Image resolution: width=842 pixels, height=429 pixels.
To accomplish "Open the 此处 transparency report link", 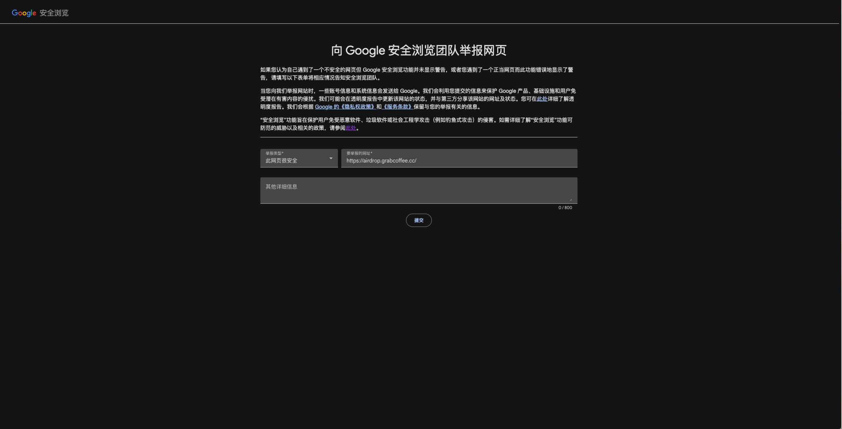I will [x=542, y=99].
